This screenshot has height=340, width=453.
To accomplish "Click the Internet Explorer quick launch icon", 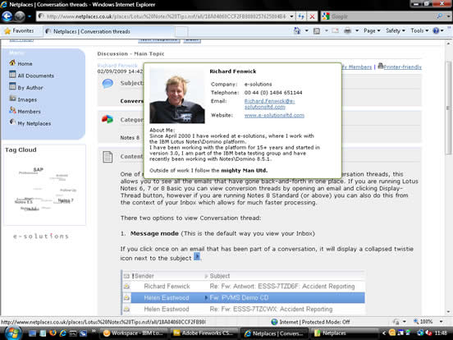I will [62, 333].
